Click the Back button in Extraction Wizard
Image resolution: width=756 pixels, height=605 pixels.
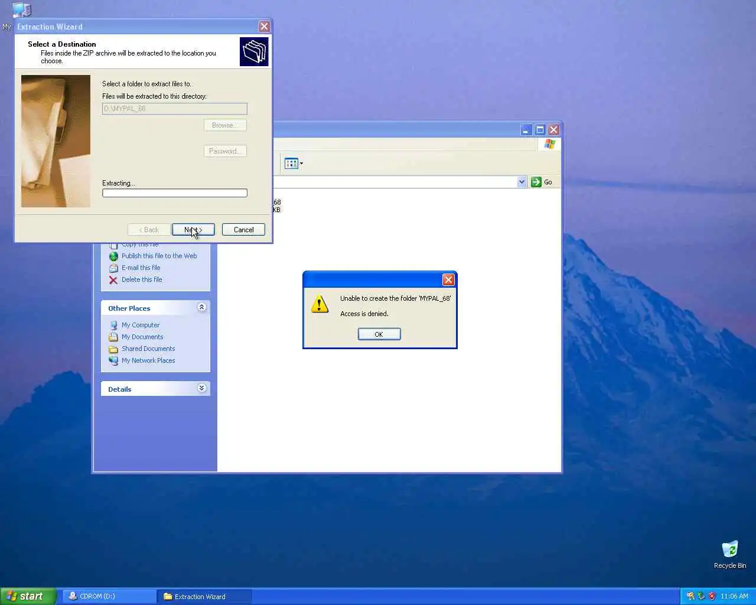pos(149,230)
